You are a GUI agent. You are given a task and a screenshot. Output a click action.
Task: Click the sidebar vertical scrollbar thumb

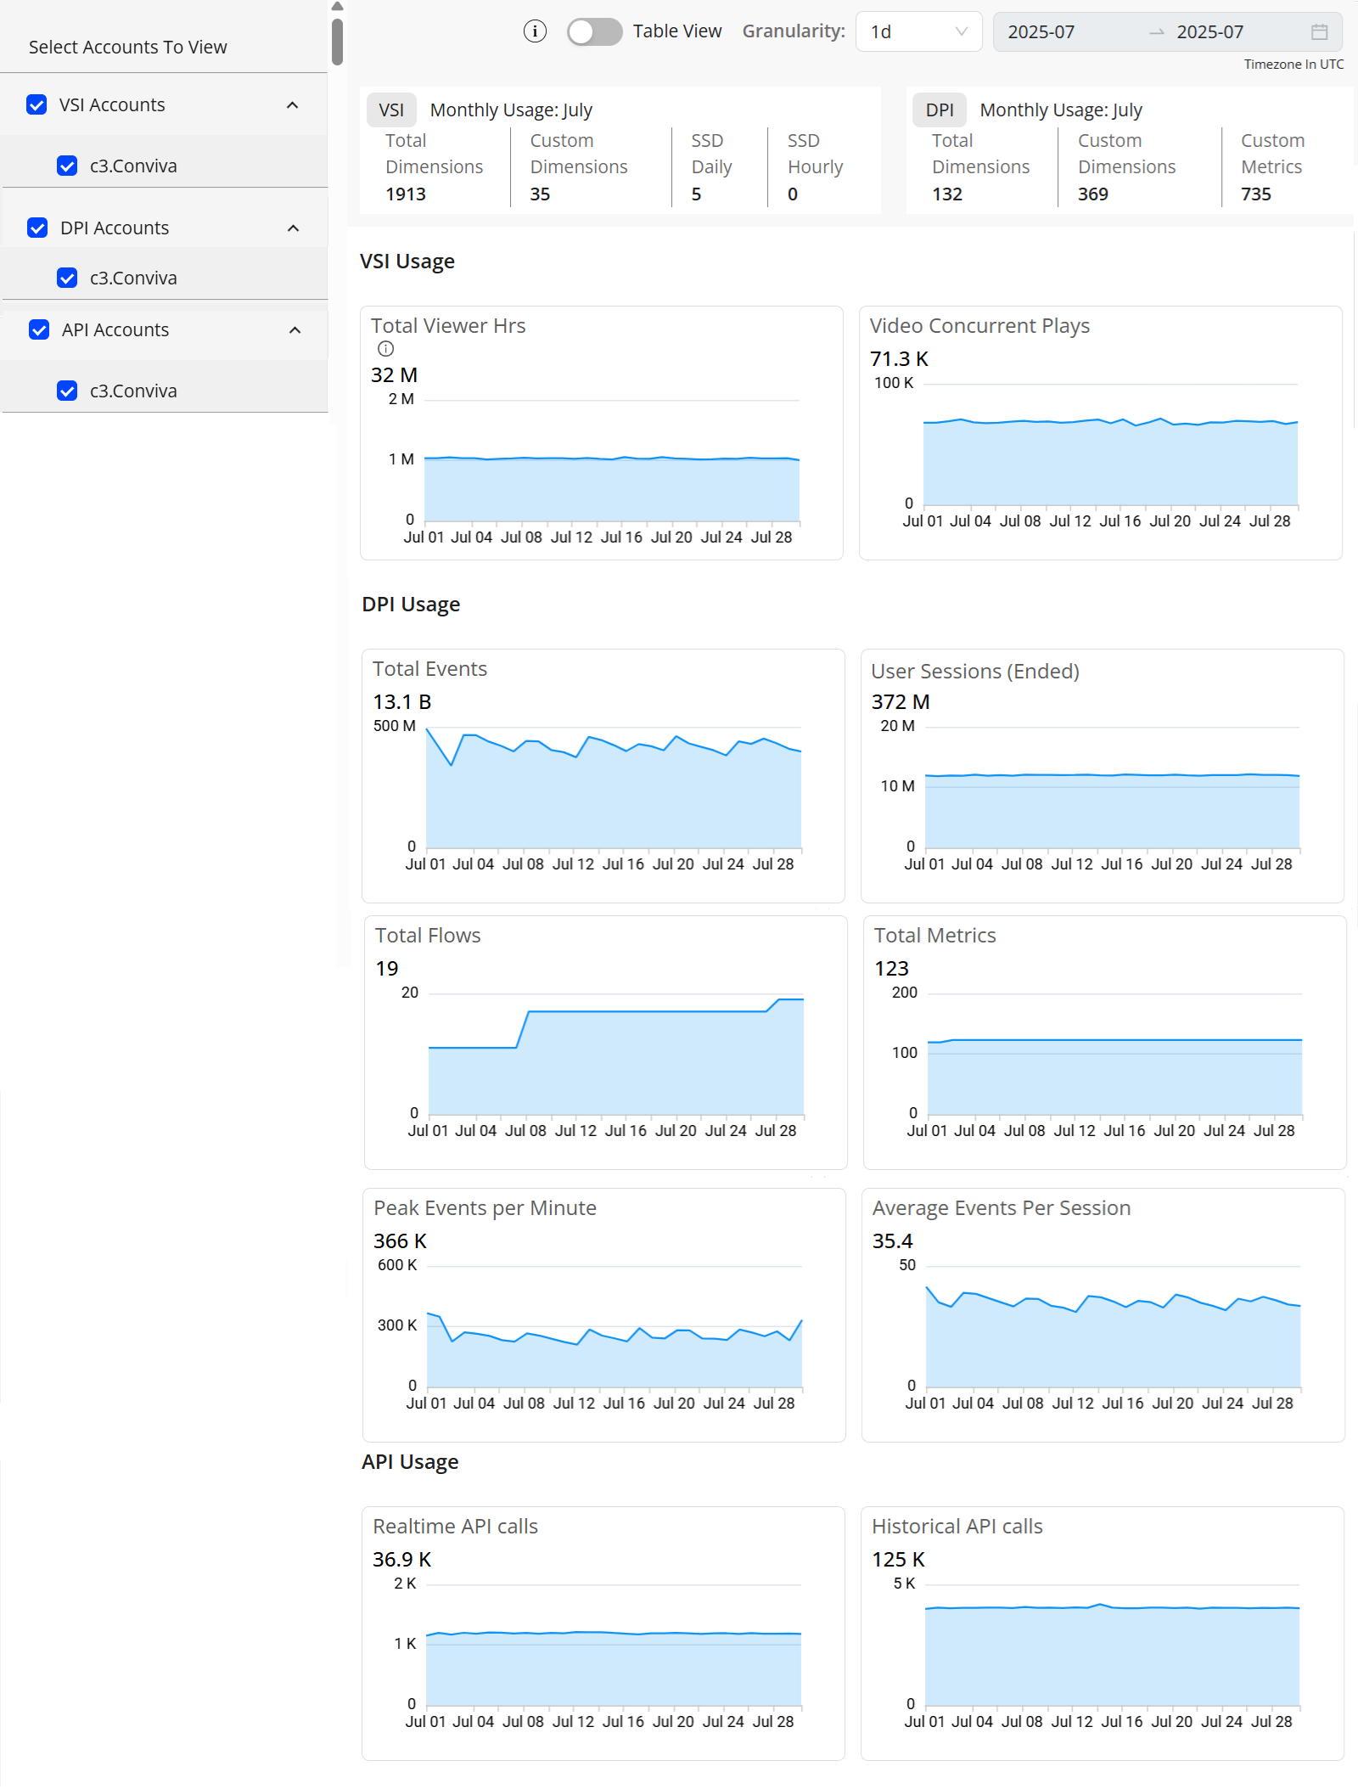point(337,41)
